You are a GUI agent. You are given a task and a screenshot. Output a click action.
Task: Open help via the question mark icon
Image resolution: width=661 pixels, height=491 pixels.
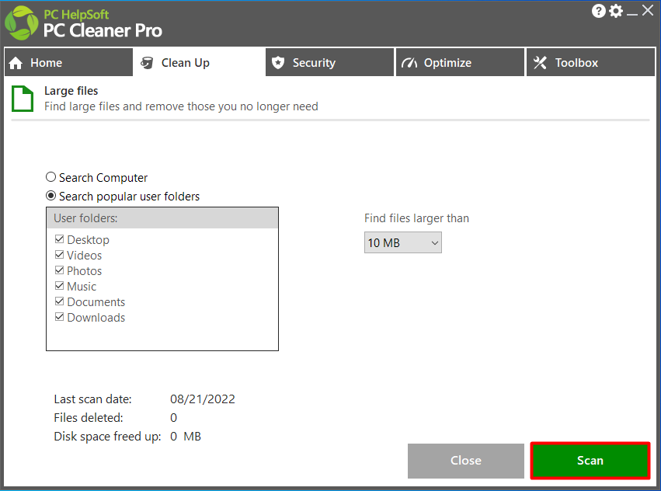[597, 11]
